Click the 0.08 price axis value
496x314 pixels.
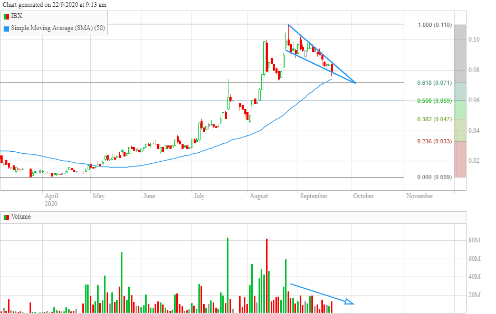(x=474, y=70)
